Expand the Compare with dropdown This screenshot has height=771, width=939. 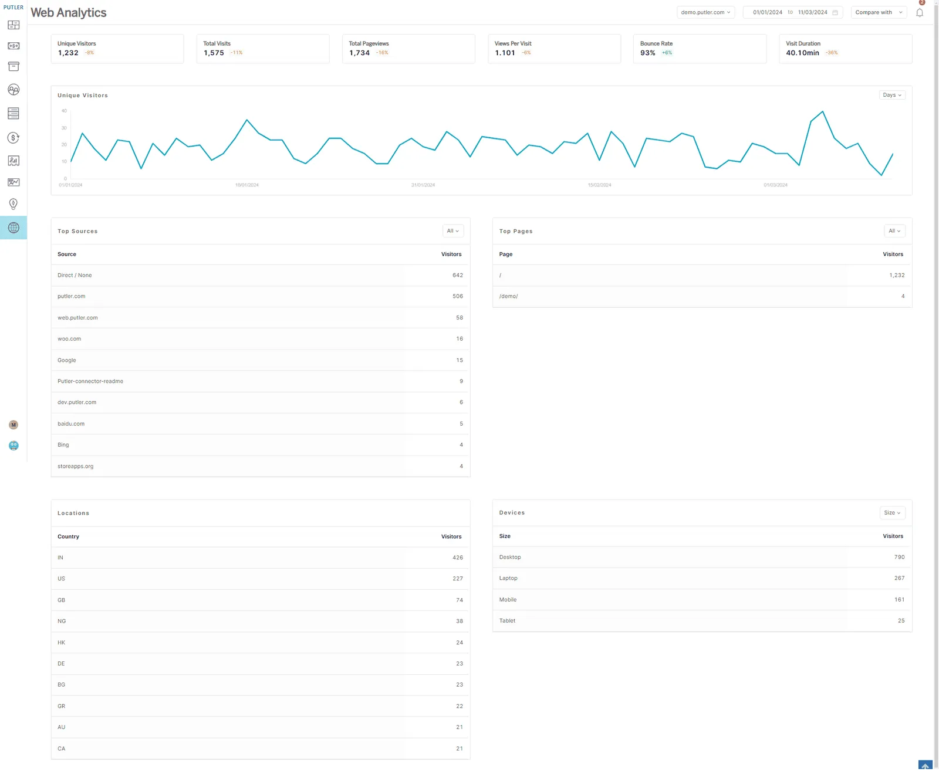coord(879,12)
